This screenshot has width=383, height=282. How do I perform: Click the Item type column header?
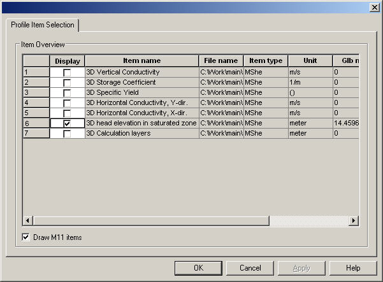pos(265,61)
